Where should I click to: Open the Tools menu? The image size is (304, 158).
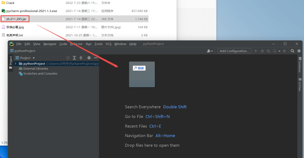pyautogui.click(x=98, y=44)
